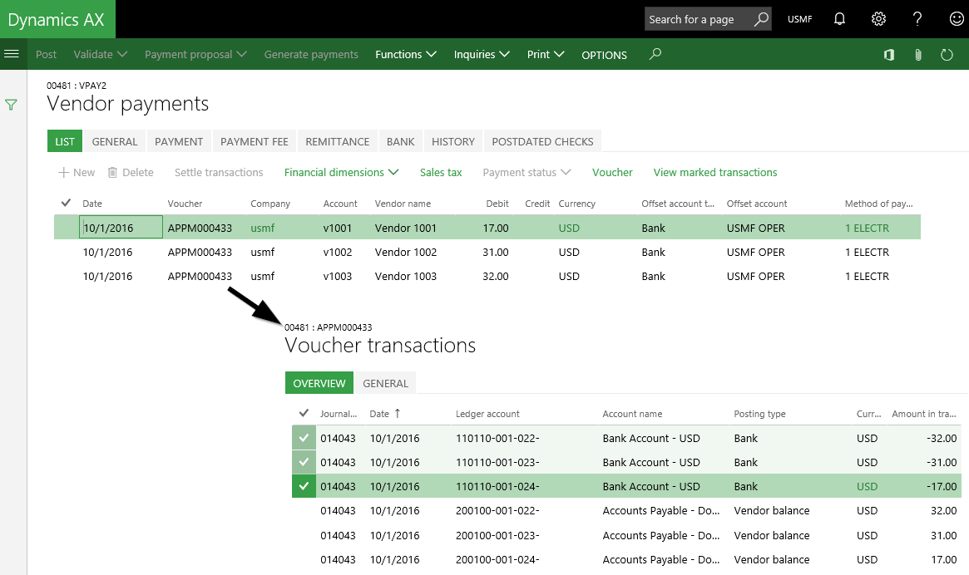Expand the Functions dropdown menu
Viewport: 969px width, 575px height.
pos(406,54)
